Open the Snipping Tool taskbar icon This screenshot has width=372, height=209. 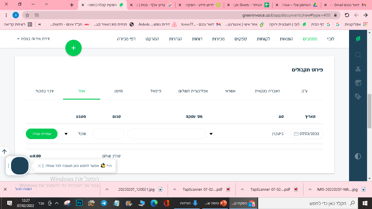(67, 203)
